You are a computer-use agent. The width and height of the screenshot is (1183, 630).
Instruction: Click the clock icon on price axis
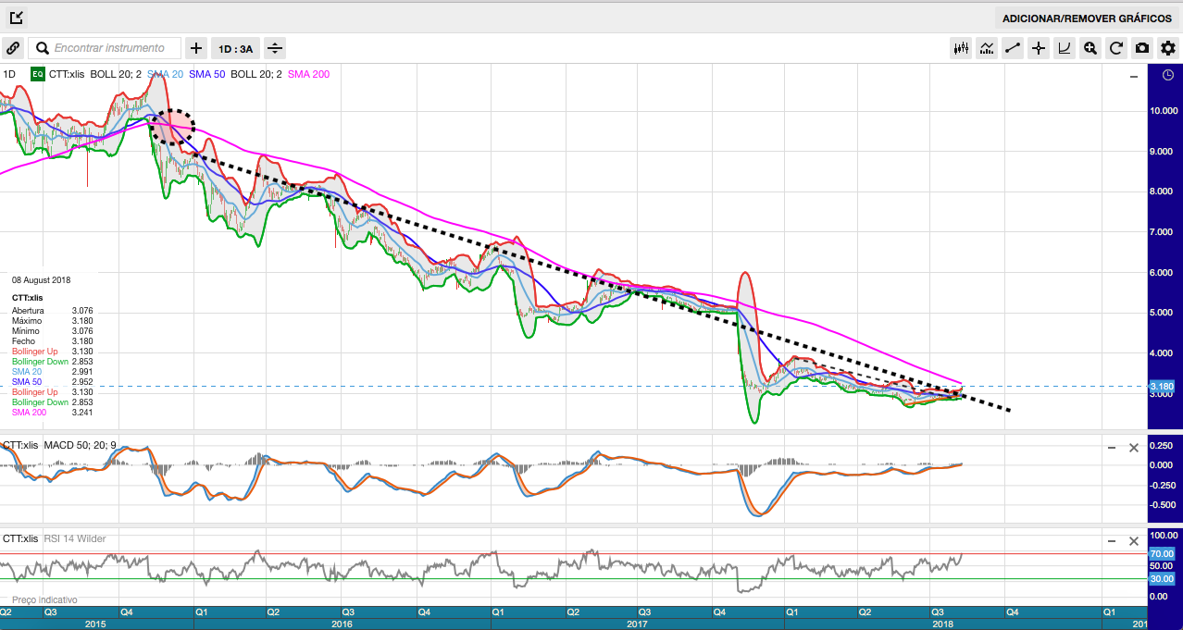pyautogui.click(x=1167, y=75)
